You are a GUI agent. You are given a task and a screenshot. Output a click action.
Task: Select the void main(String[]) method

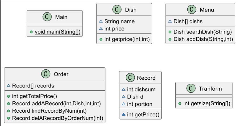[57, 32]
